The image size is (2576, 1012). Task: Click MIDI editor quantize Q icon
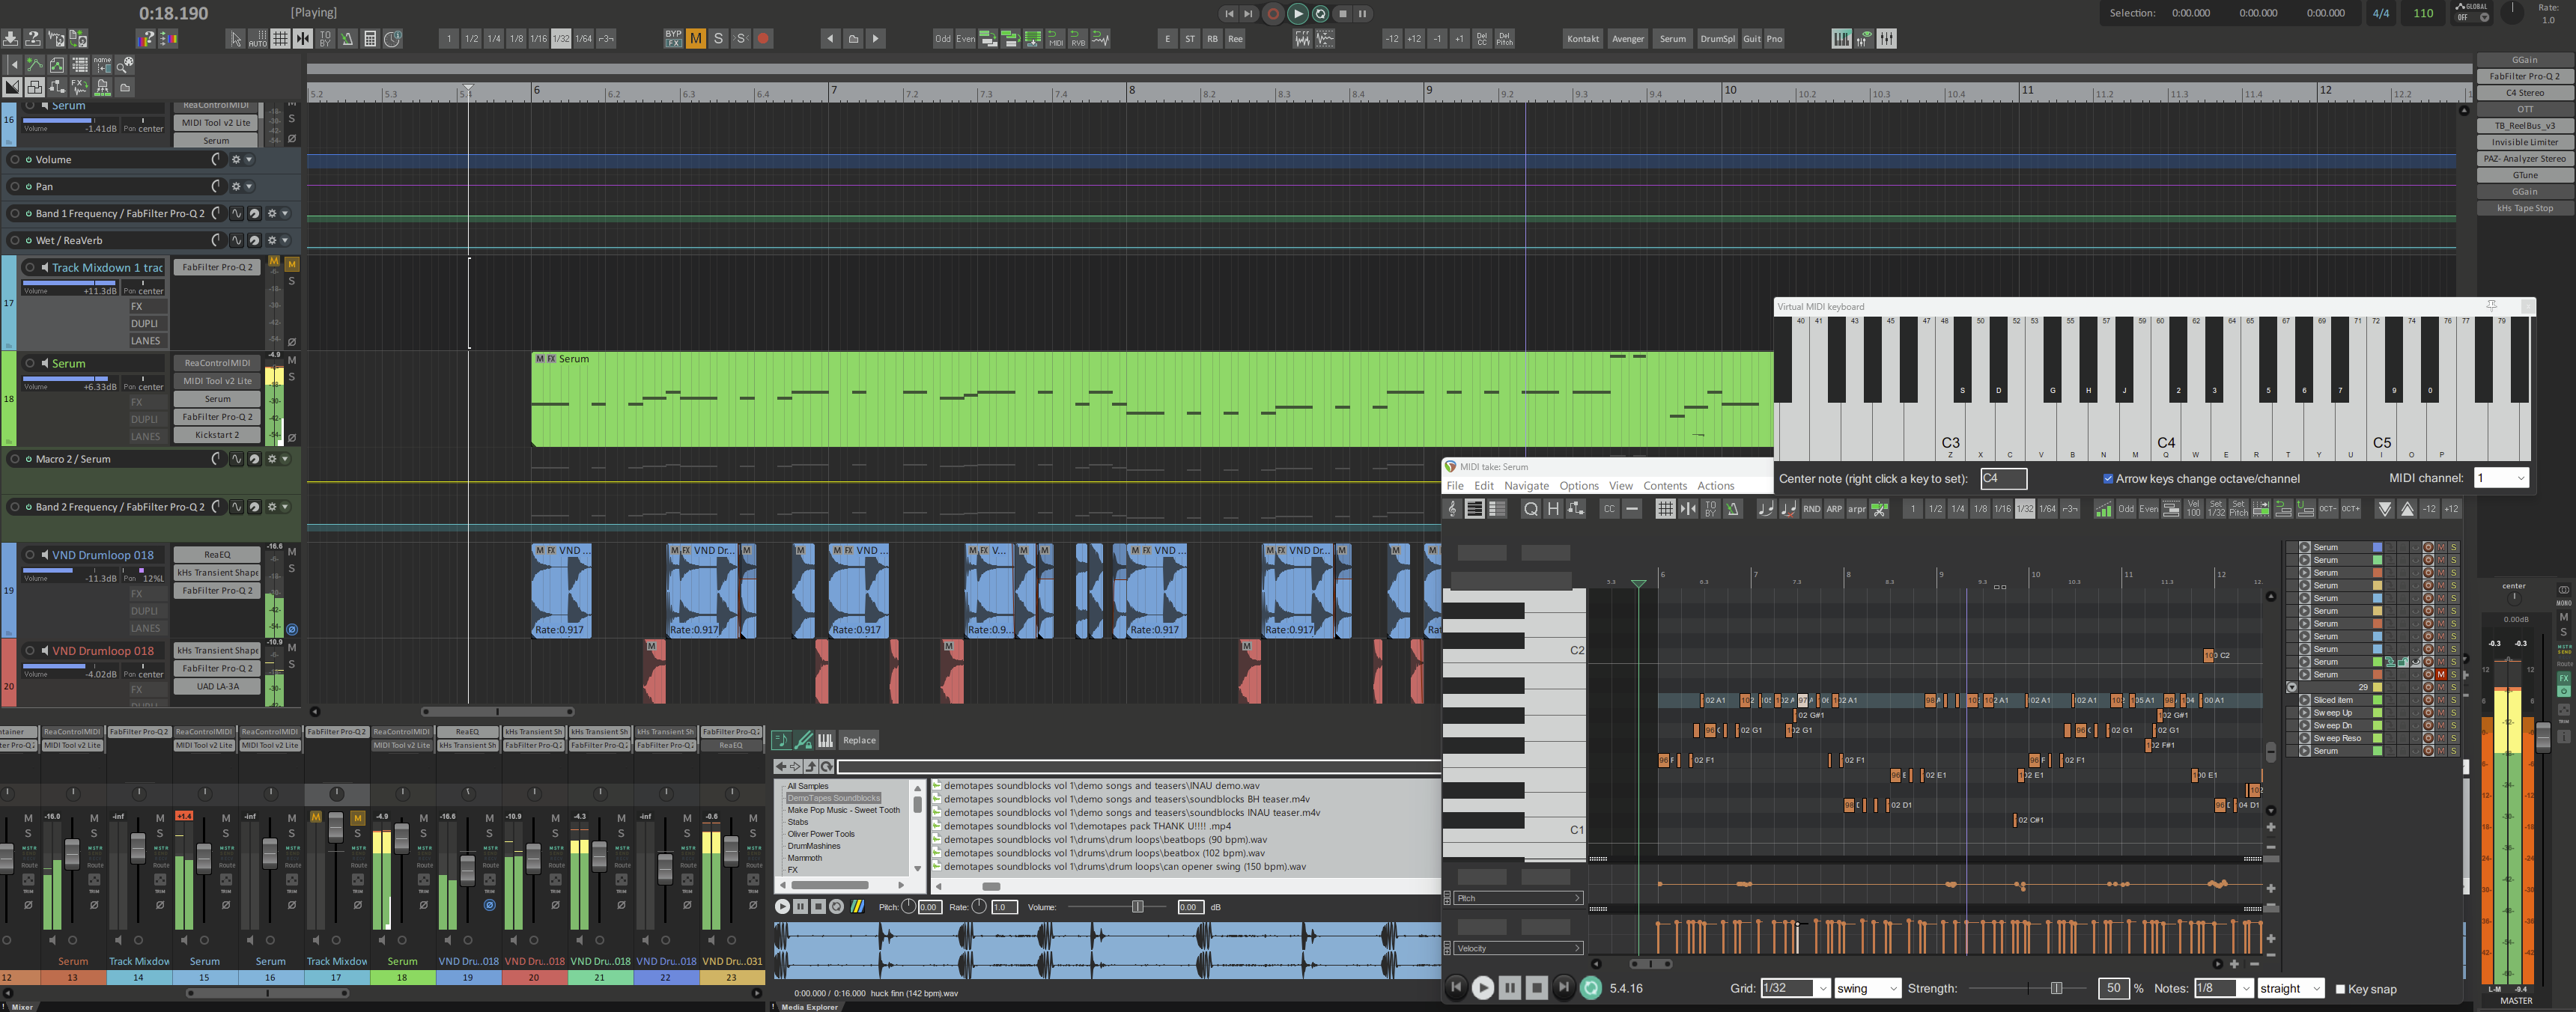[x=1530, y=509]
